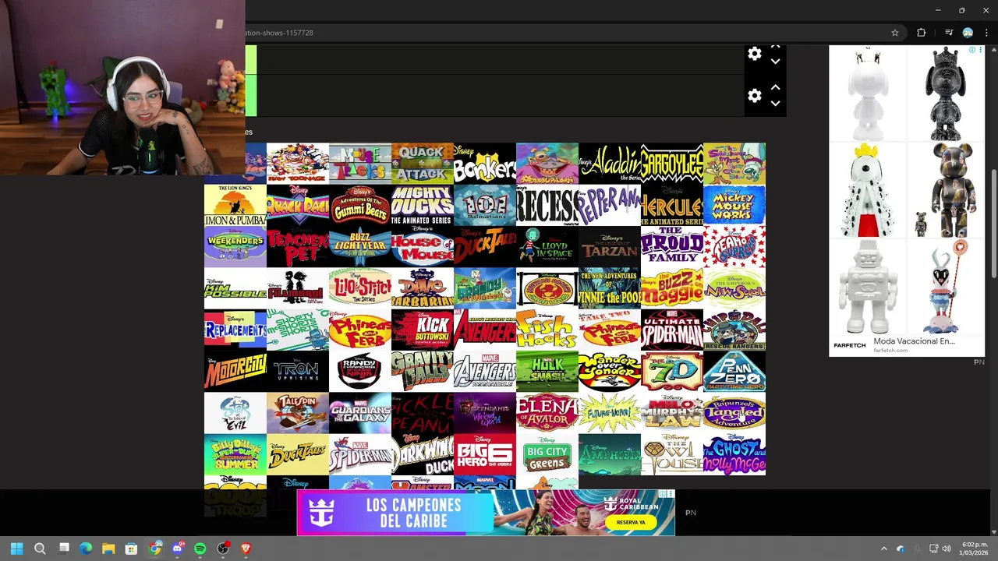Pick the Gravity Falls tile
The width and height of the screenshot is (998, 561).
[x=422, y=372]
